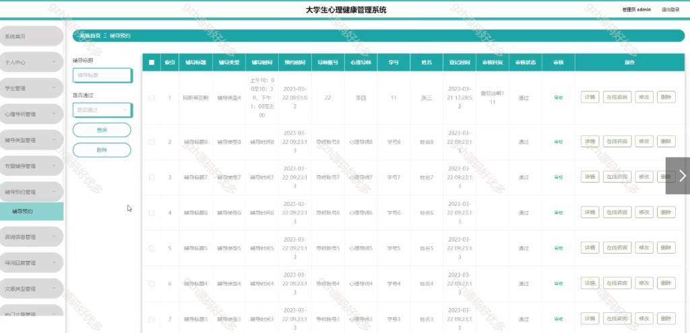Click 删除 for row 辅导标题3

pyautogui.click(x=666, y=318)
